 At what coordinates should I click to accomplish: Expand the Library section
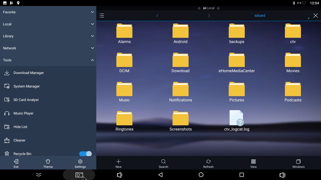48,36
